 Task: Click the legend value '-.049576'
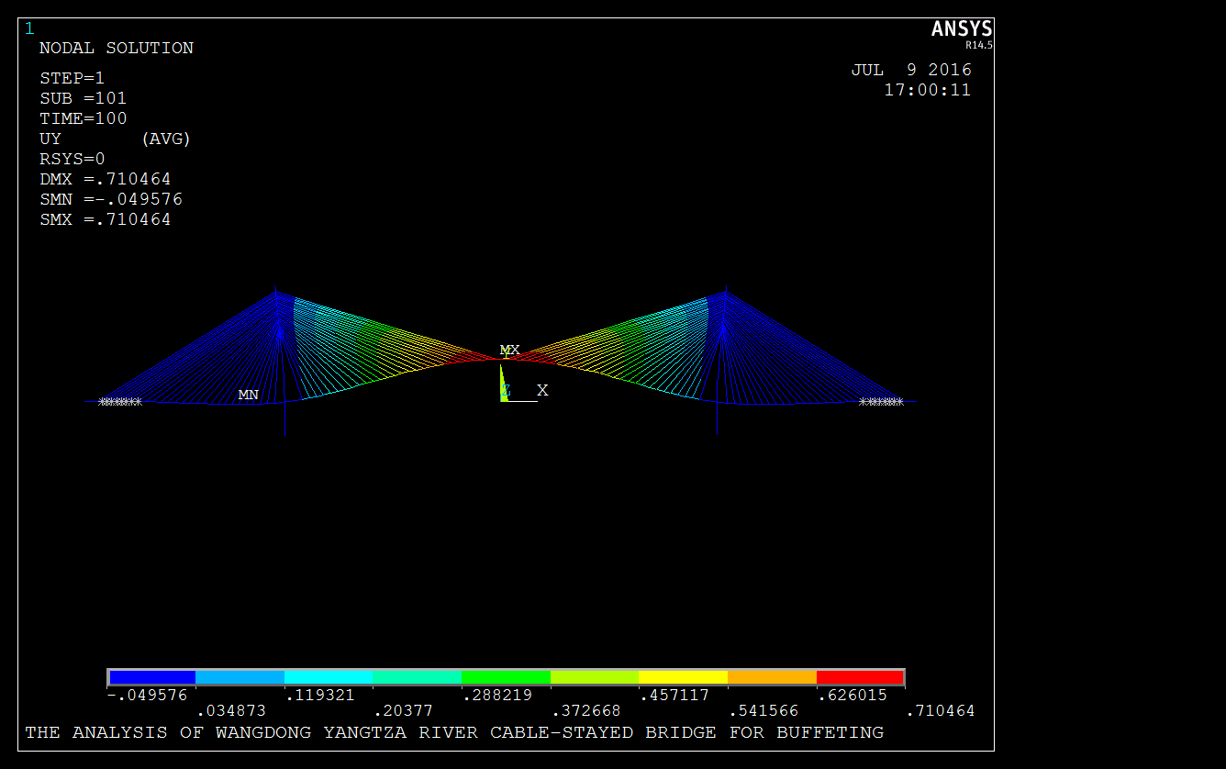(x=147, y=696)
